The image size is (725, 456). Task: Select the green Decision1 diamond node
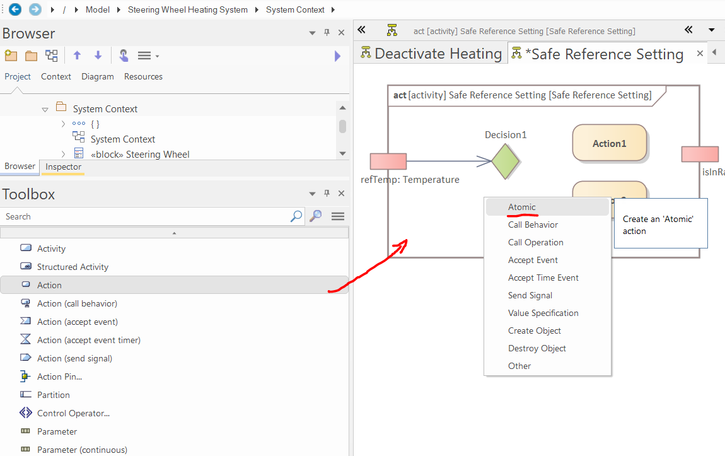506,161
